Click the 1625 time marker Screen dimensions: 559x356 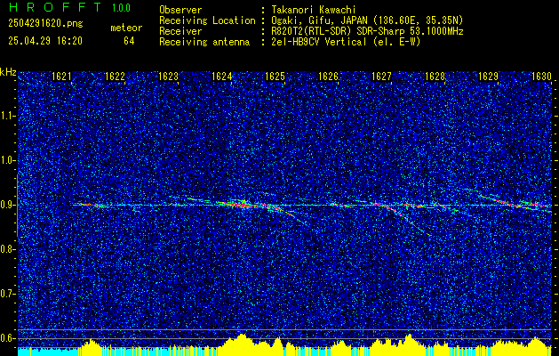[x=275, y=77]
